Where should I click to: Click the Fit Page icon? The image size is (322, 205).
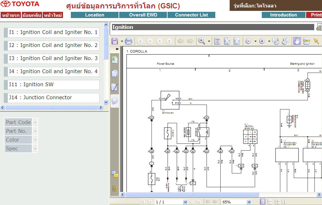click(227, 41)
